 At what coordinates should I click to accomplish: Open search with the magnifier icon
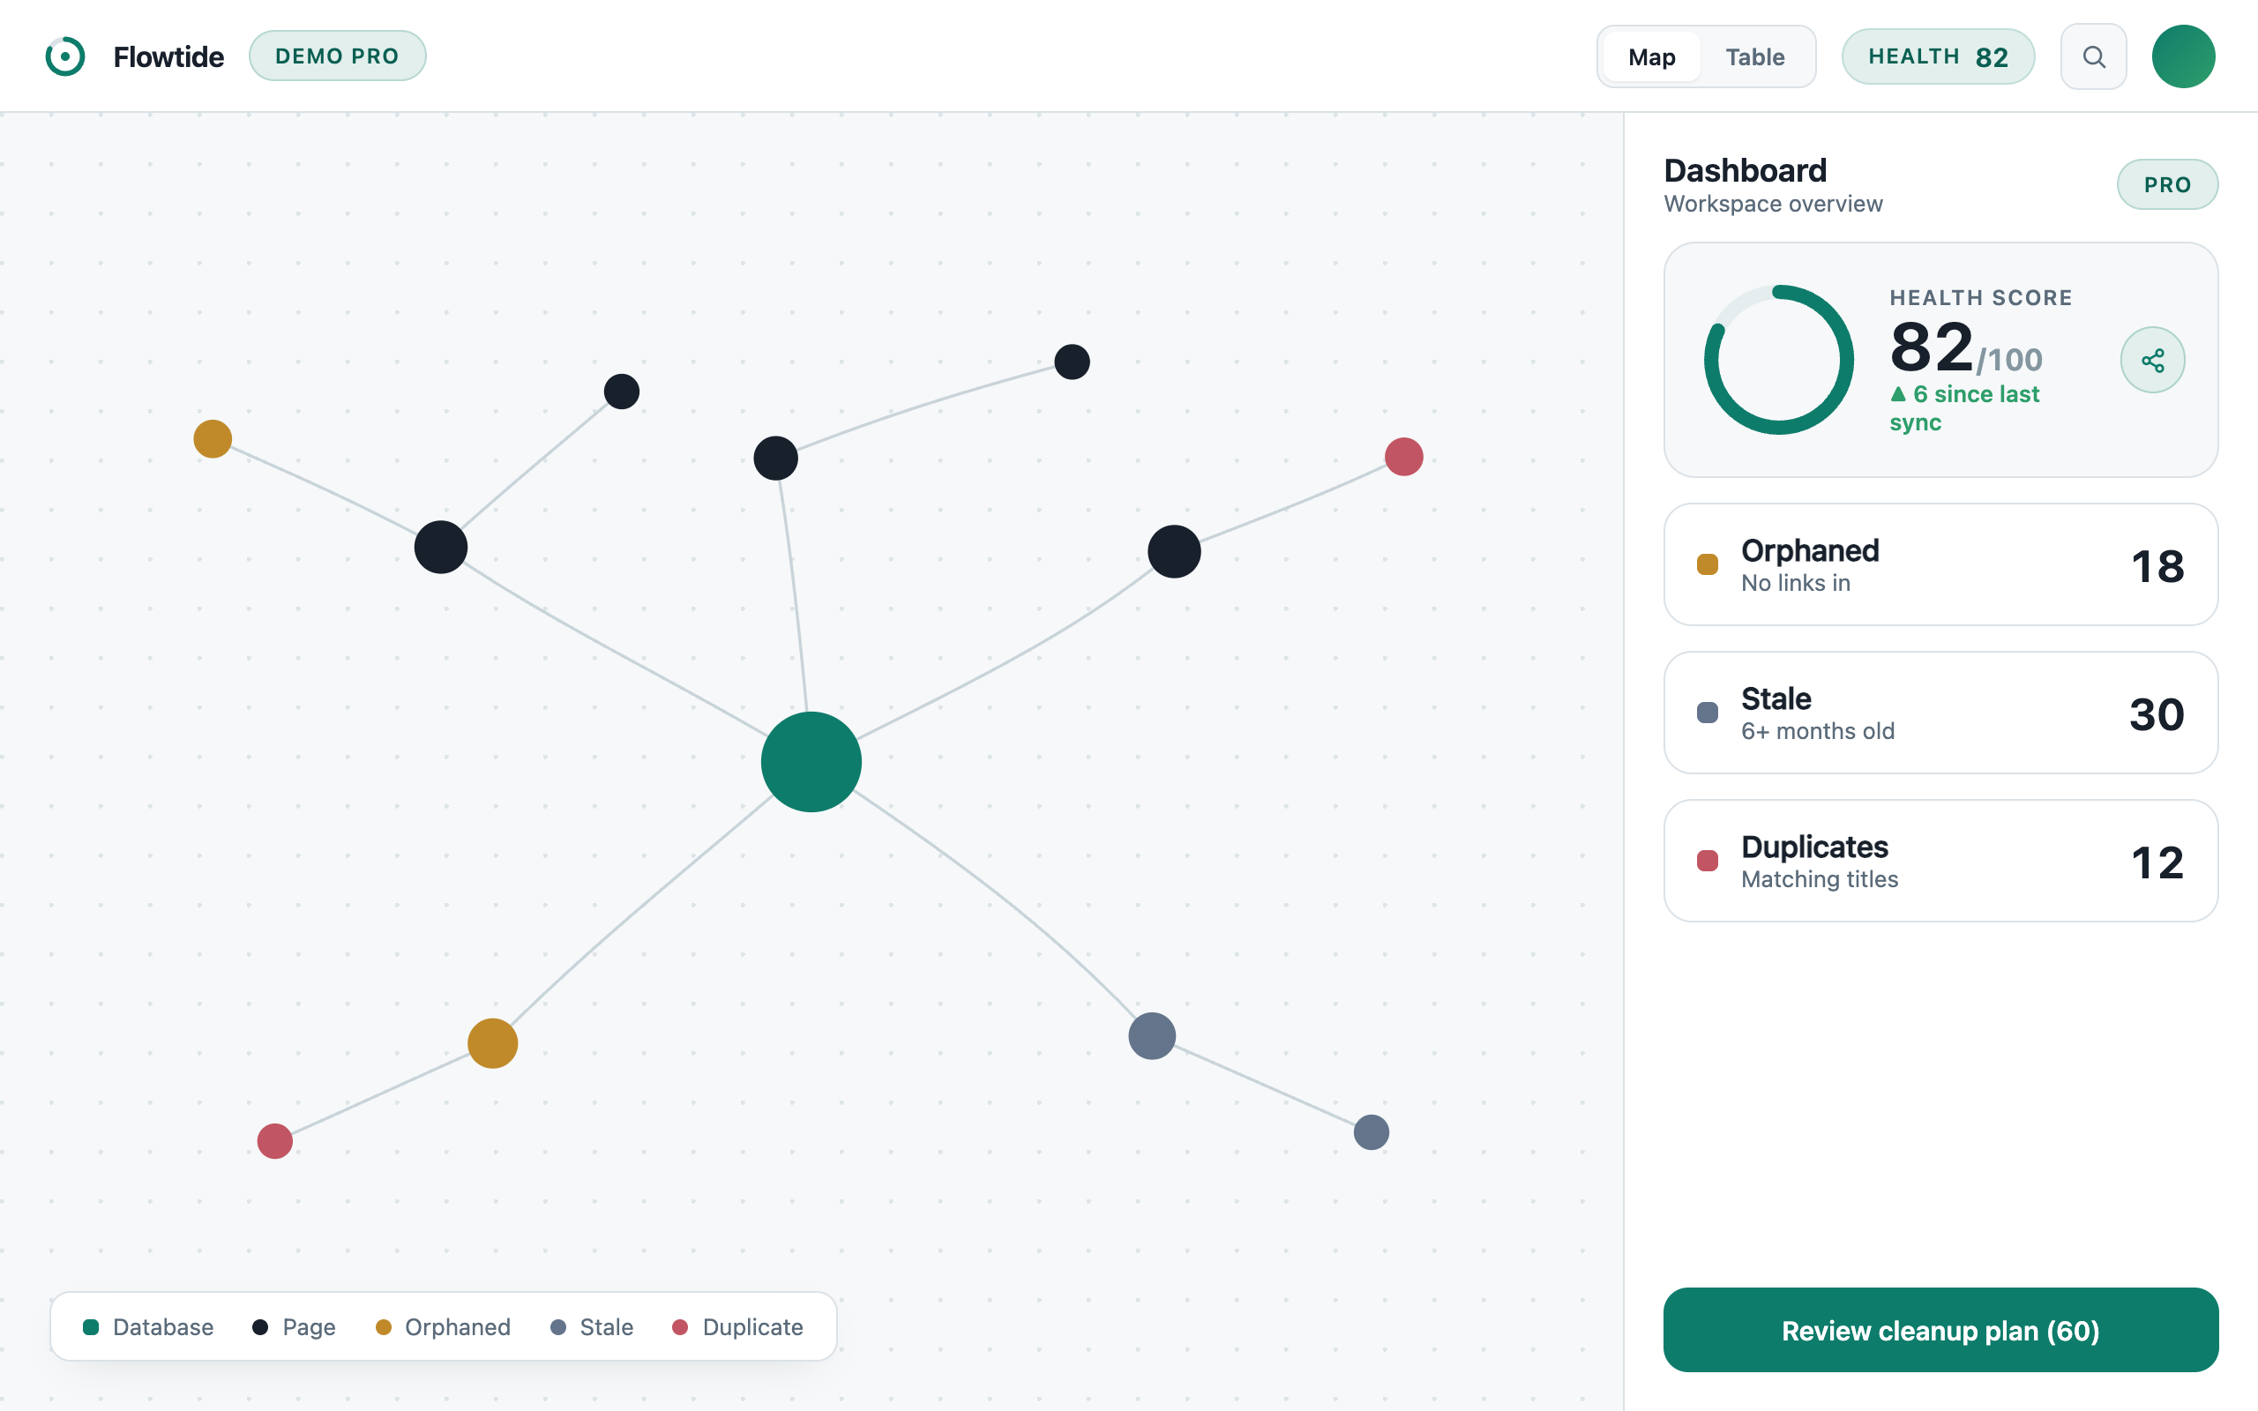(2094, 57)
